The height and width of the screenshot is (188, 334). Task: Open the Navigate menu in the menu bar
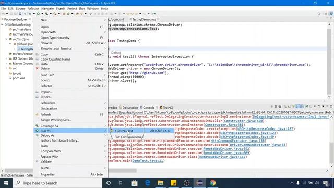point(47,9)
